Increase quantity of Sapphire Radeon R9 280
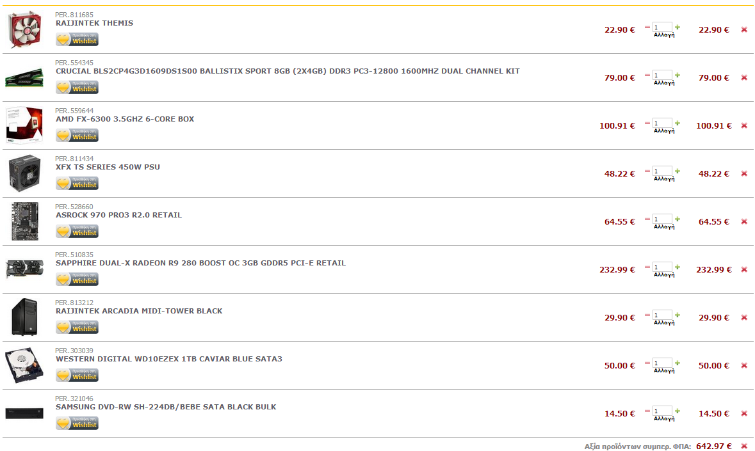 click(678, 267)
